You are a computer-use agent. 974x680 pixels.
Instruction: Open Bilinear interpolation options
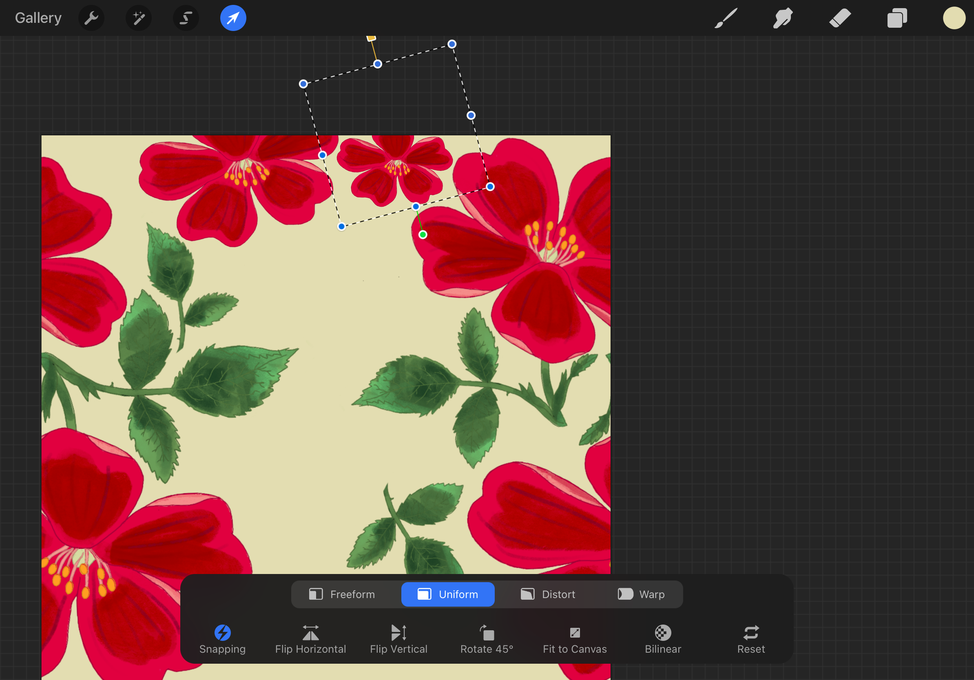click(663, 639)
